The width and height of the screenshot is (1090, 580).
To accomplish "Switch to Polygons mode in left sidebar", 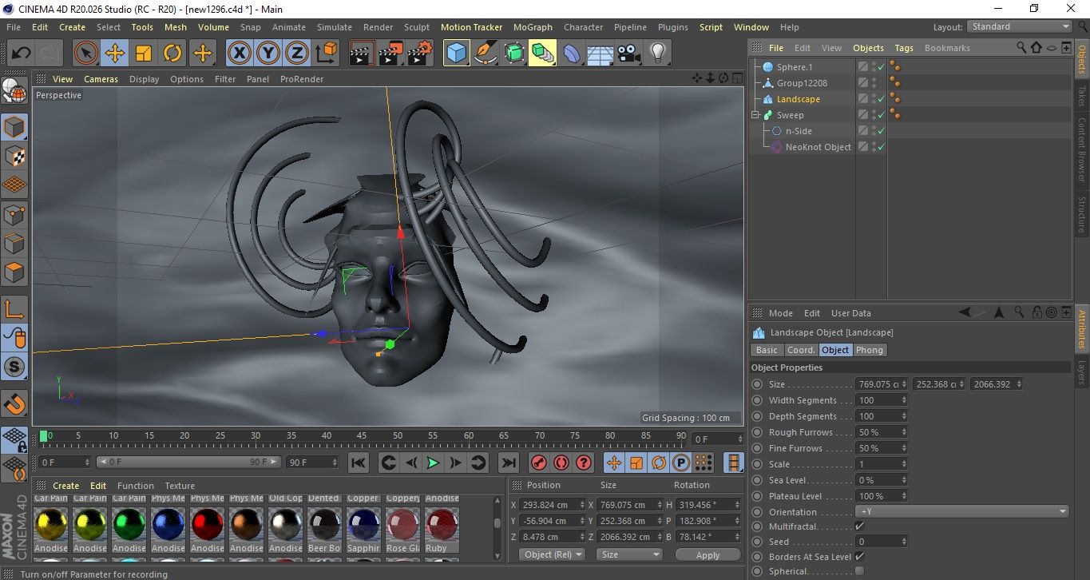I will click(x=14, y=272).
